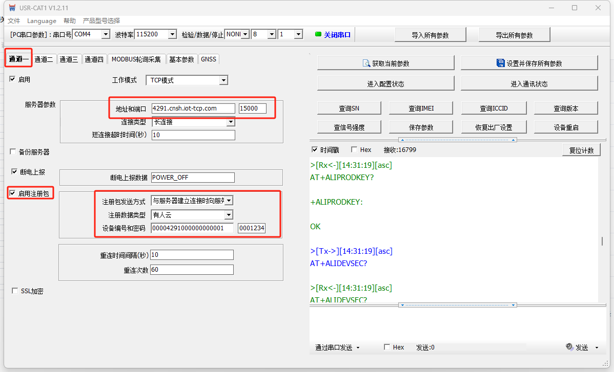Click the server port 15000 field
The height and width of the screenshot is (372, 614).
[253, 108]
